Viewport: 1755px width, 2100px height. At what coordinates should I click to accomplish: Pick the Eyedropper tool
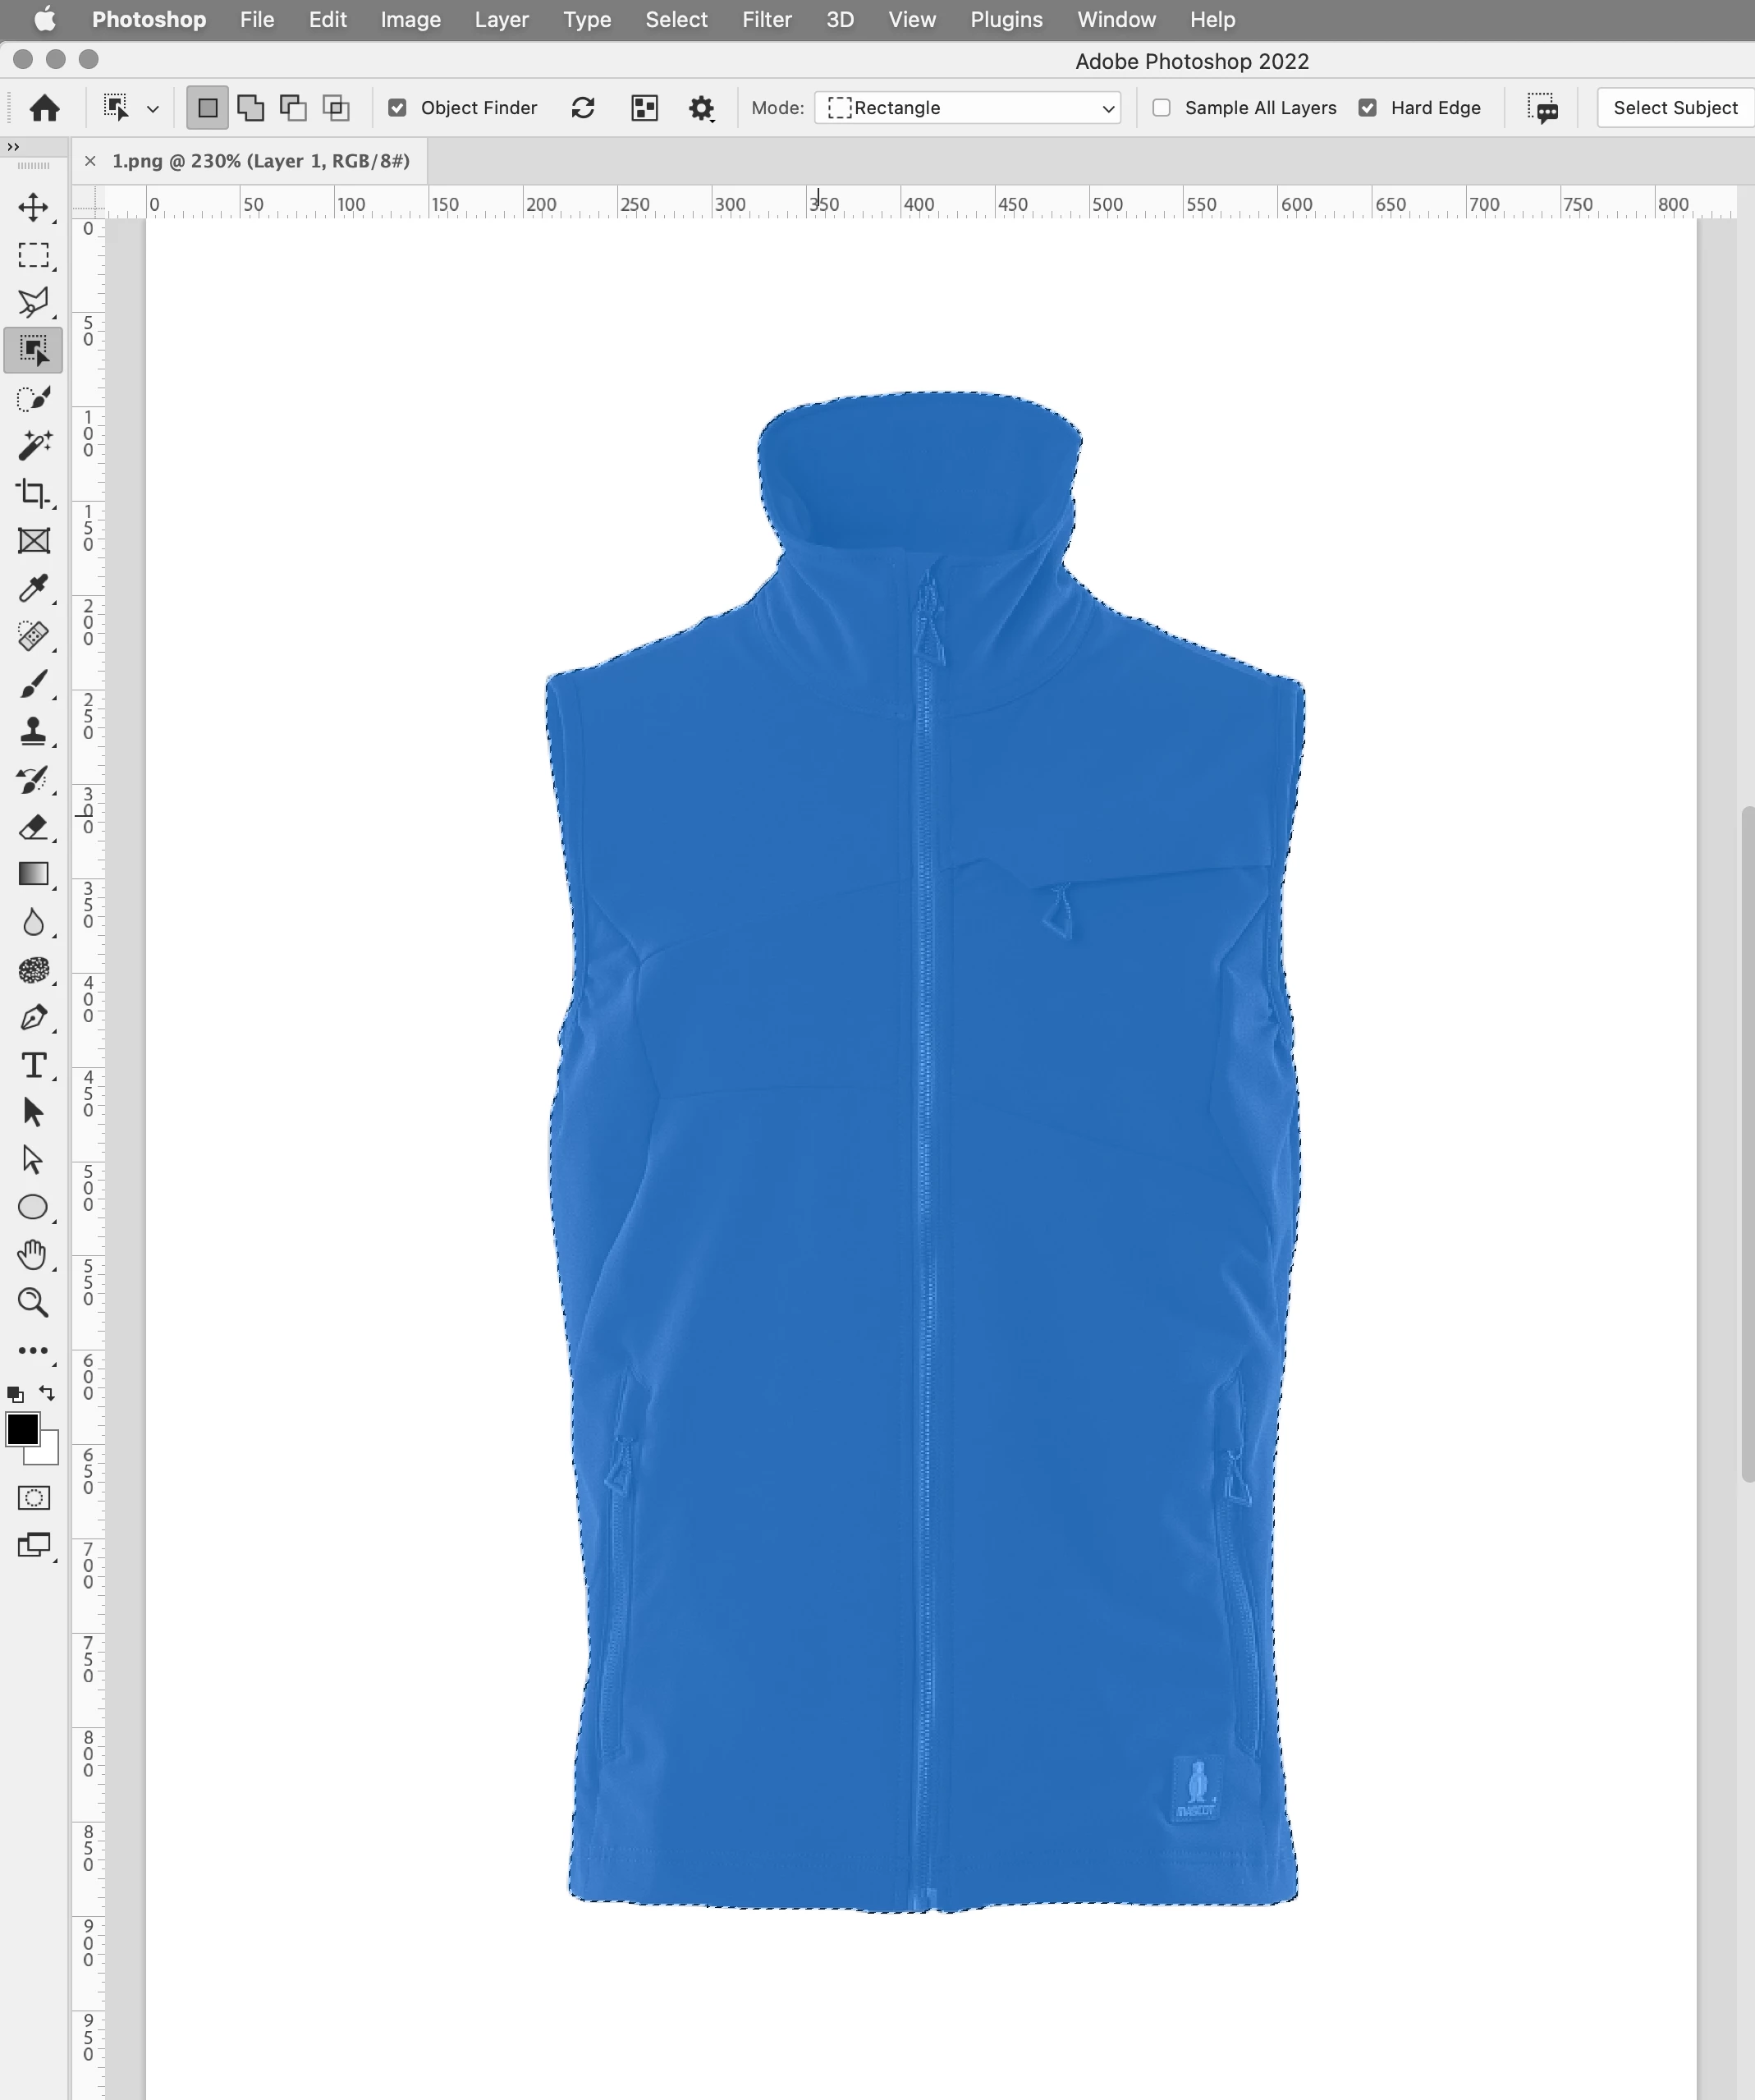(33, 589)
